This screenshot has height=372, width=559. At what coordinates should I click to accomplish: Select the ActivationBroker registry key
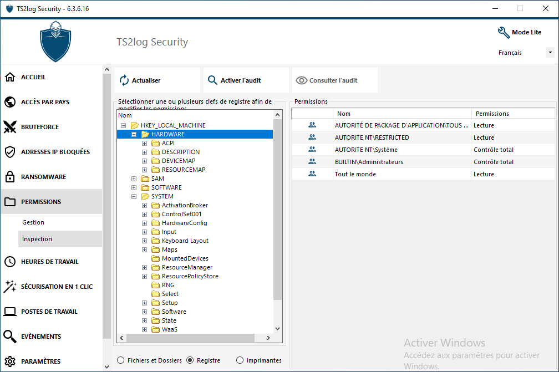pyautogui.click(x=185, y=205)
